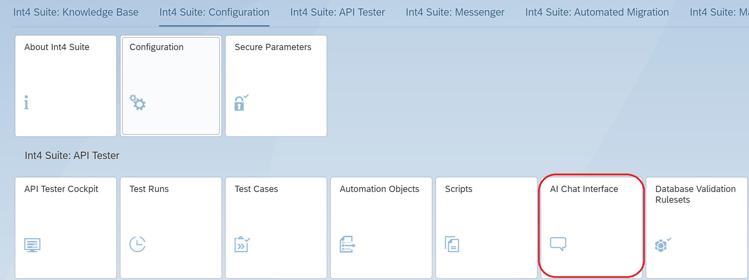Viewport: 749px width, 280px height.
Task: Select the Int4 Suite: Configuration tab
Action: 214,13
